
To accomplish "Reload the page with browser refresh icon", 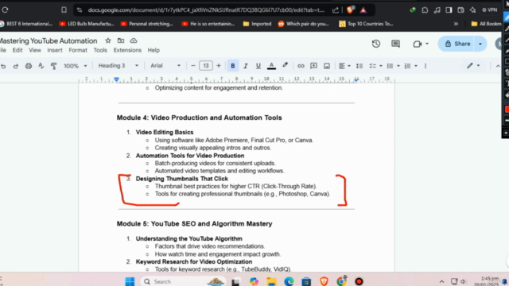I will [5, 10].
